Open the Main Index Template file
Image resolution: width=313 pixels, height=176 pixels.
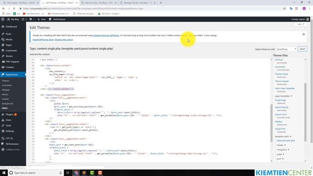click(x=285, y=88)
